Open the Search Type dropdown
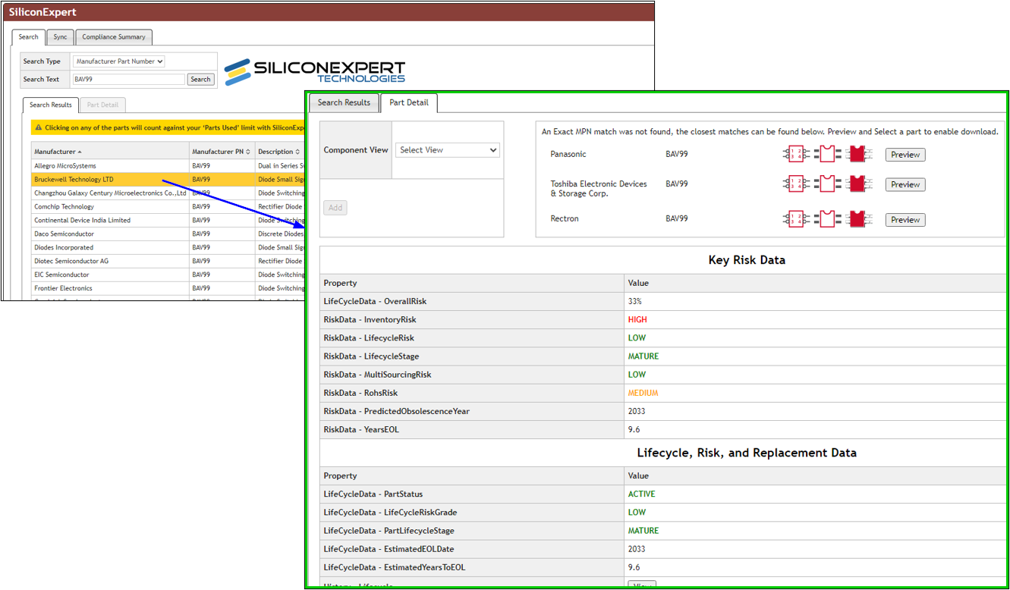The height and width of the screenshot is (590, 1010). 118,61
